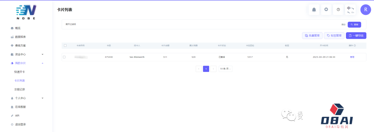
Task: Click the 卡序列号 column header
Action: pyautogui.click(x=80, y=45)
